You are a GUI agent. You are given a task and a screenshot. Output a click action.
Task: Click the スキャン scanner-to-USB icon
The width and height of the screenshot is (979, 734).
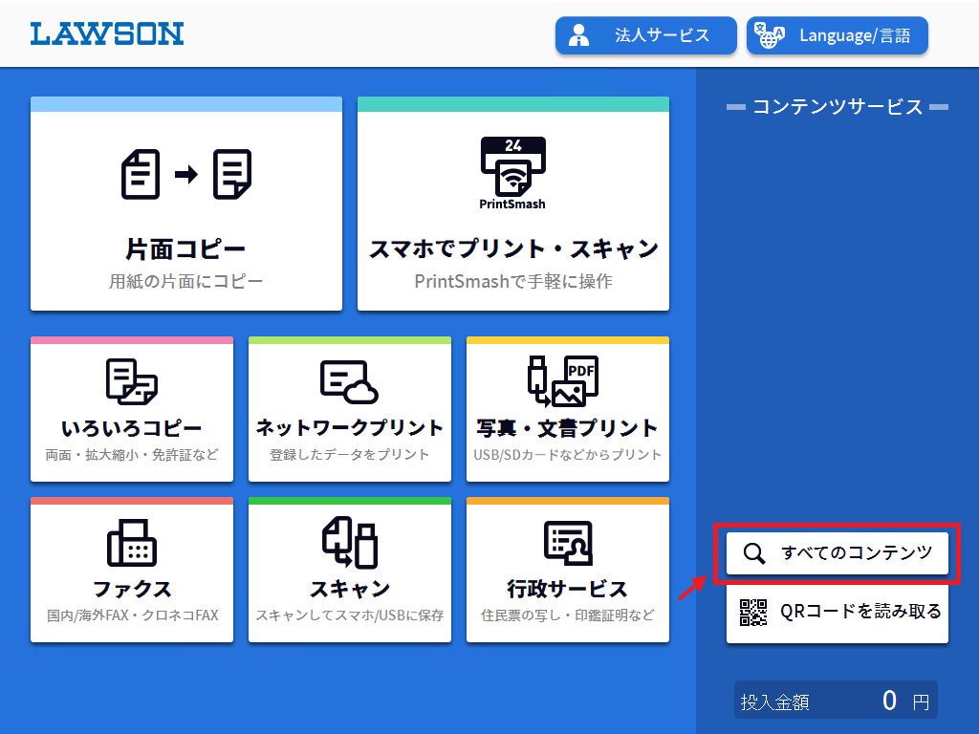[350, 542]
